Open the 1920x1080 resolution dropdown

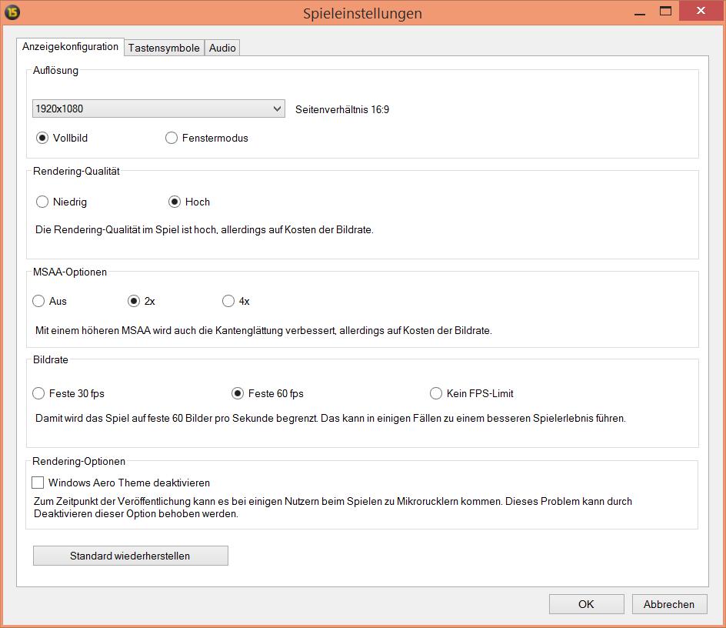(158, 109)
